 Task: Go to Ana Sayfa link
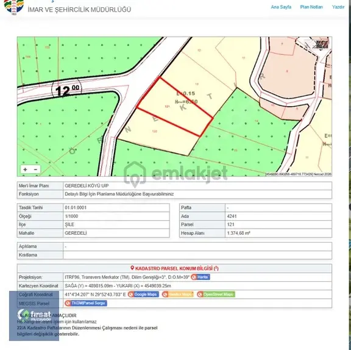tap(281, 7)
